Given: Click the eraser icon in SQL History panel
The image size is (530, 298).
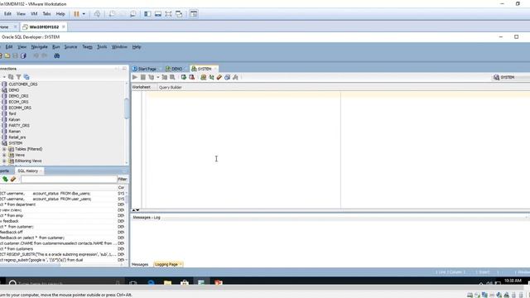Looking at the screenshot, I should pyautogui.click(x=13, y=179).
